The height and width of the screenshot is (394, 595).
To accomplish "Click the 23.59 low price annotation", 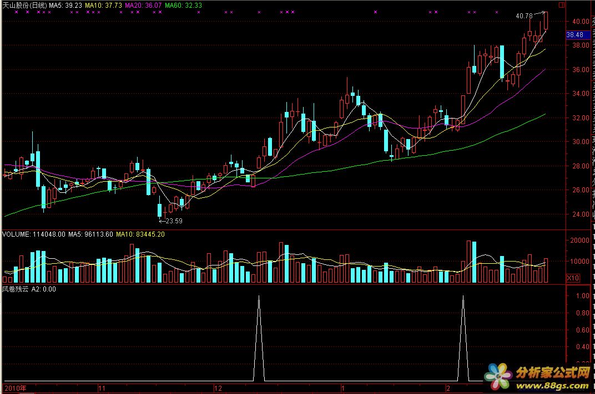I will point(174,221).
